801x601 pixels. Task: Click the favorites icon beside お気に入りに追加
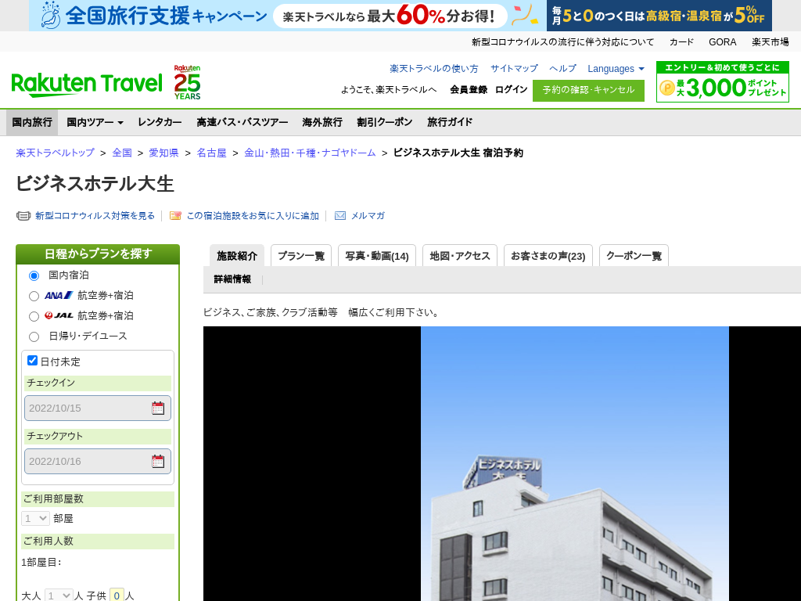tap(175, 216)
